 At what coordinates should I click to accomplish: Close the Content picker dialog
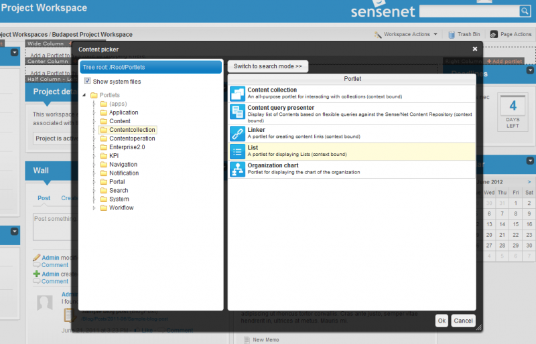point(475,50)
